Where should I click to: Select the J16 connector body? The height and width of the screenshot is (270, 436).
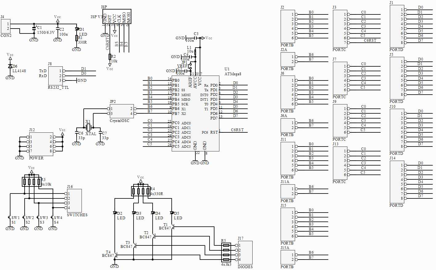coord(74,201)
